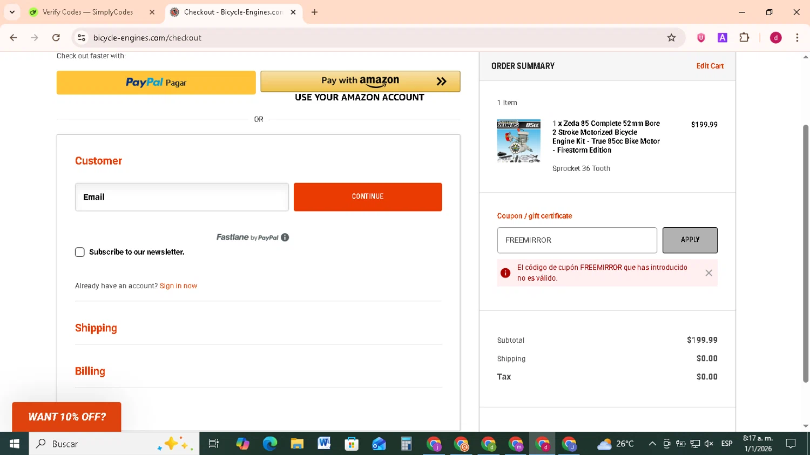The height and width of the screenshot is (455, 810).
Task: Open the notifications center icon
Action: coord(791,444)
